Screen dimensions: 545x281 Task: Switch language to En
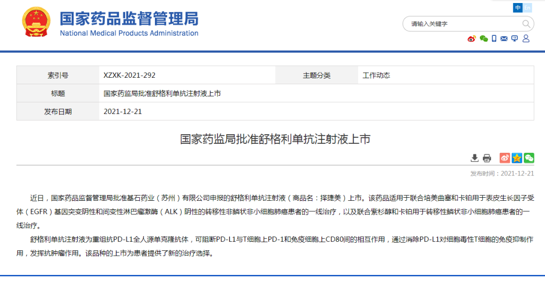point(527,8)
